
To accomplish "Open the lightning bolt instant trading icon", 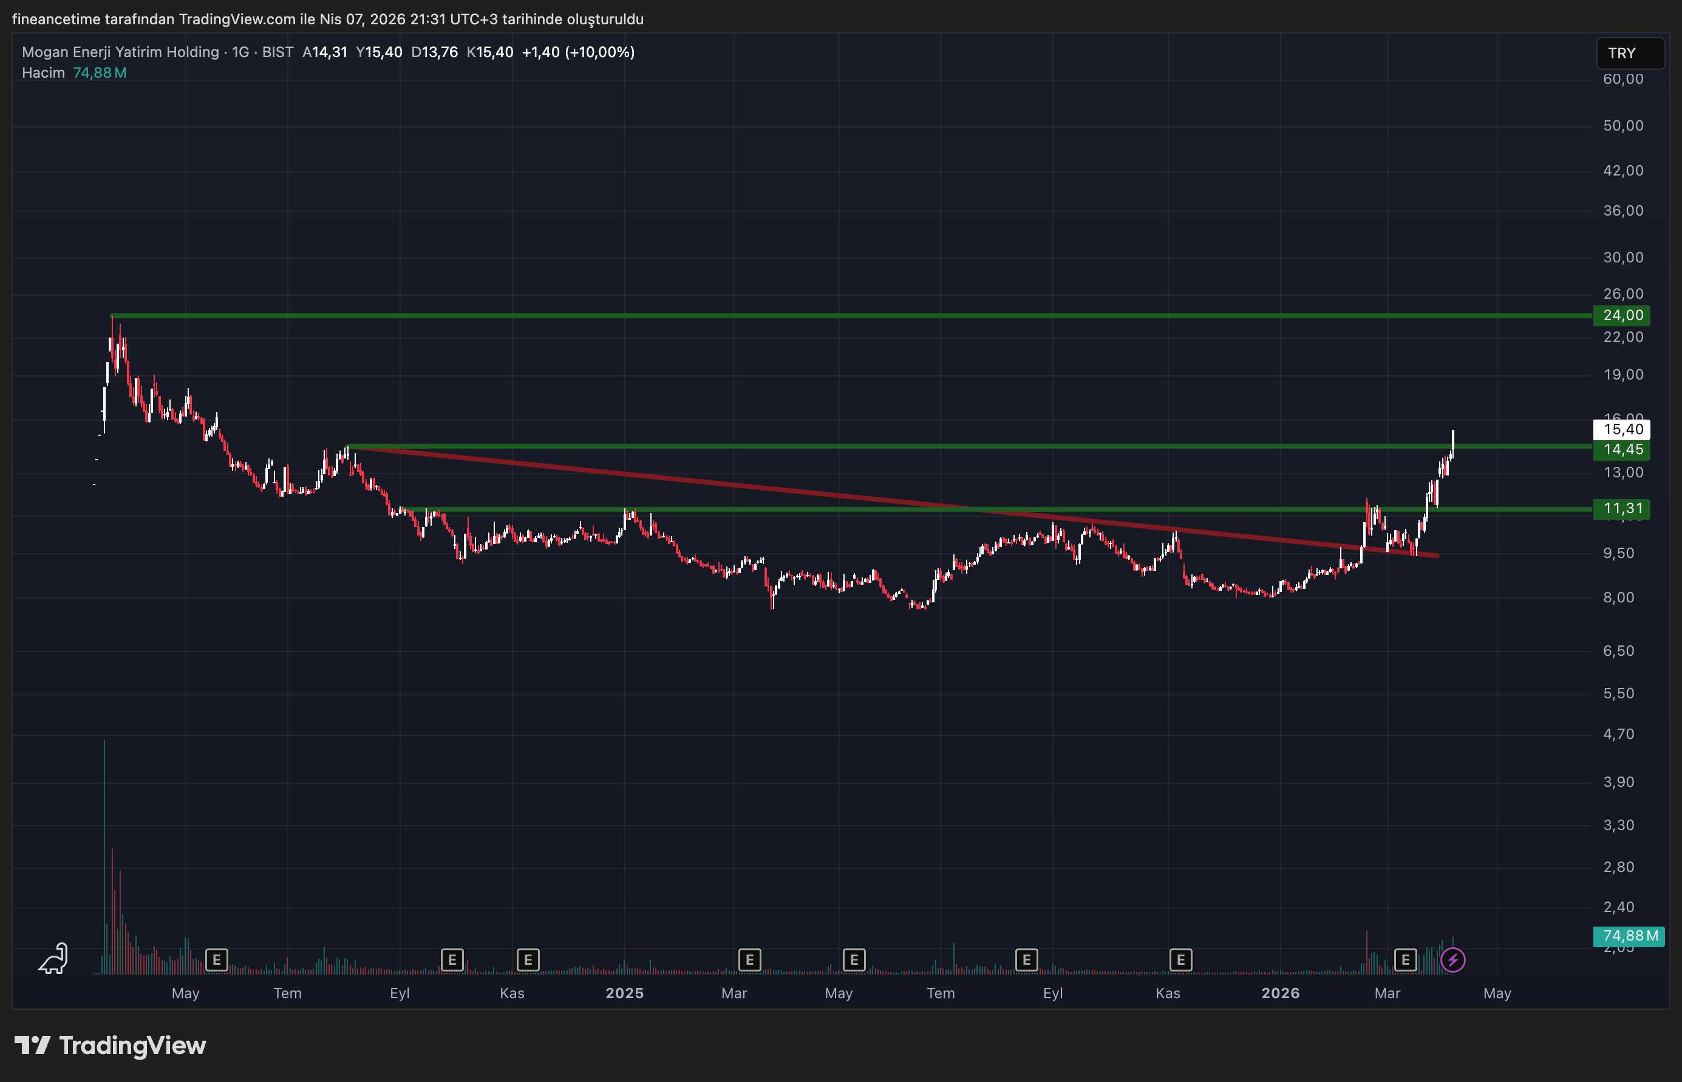I will pyautogui.click(x=1452, y=959).
